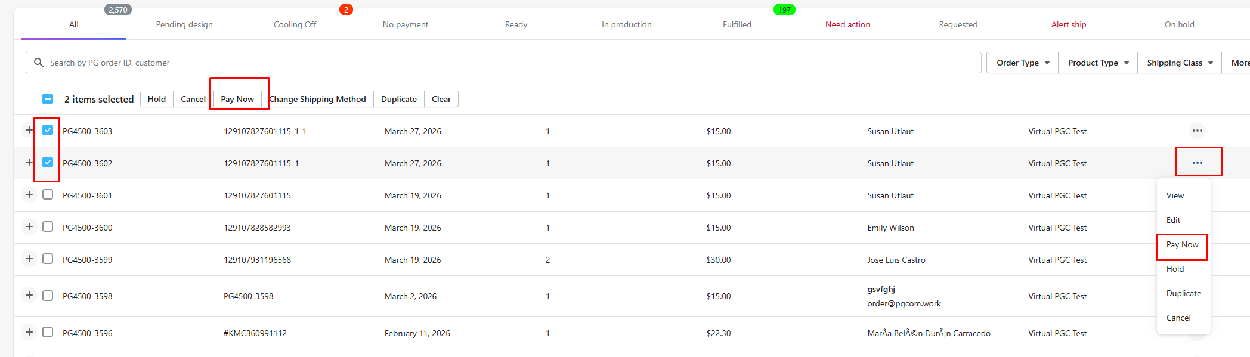Viewport: 1250px width, 357px height.
Task: Expand row details for PG4500-3599
Action: (29, 259)
